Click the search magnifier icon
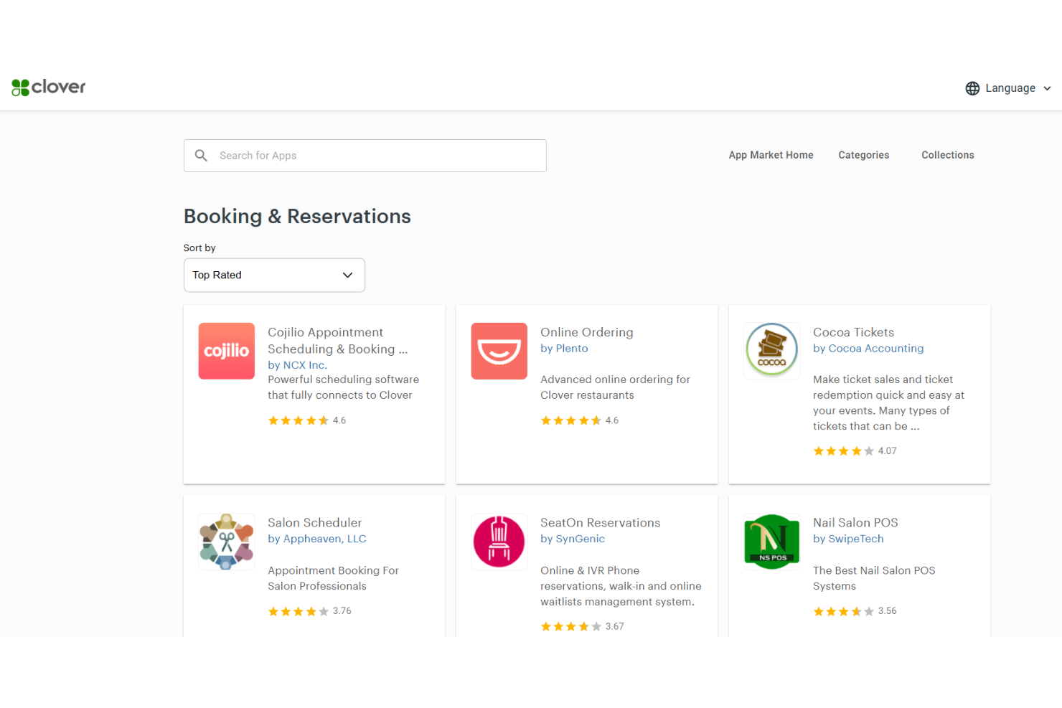1062x708 pixels. [201, 156]
